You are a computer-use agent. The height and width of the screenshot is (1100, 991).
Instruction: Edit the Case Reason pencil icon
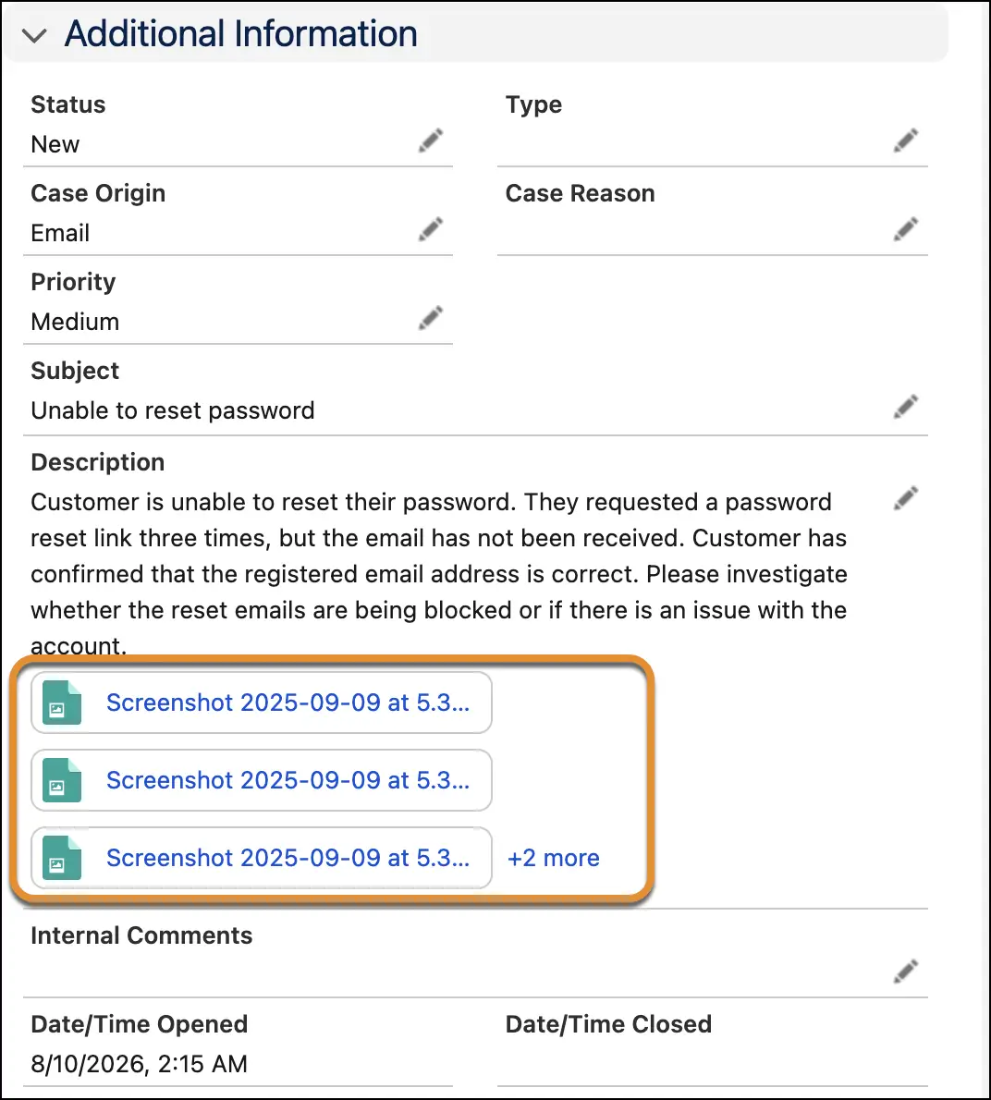pyautogui.click(x=905, y=228)
